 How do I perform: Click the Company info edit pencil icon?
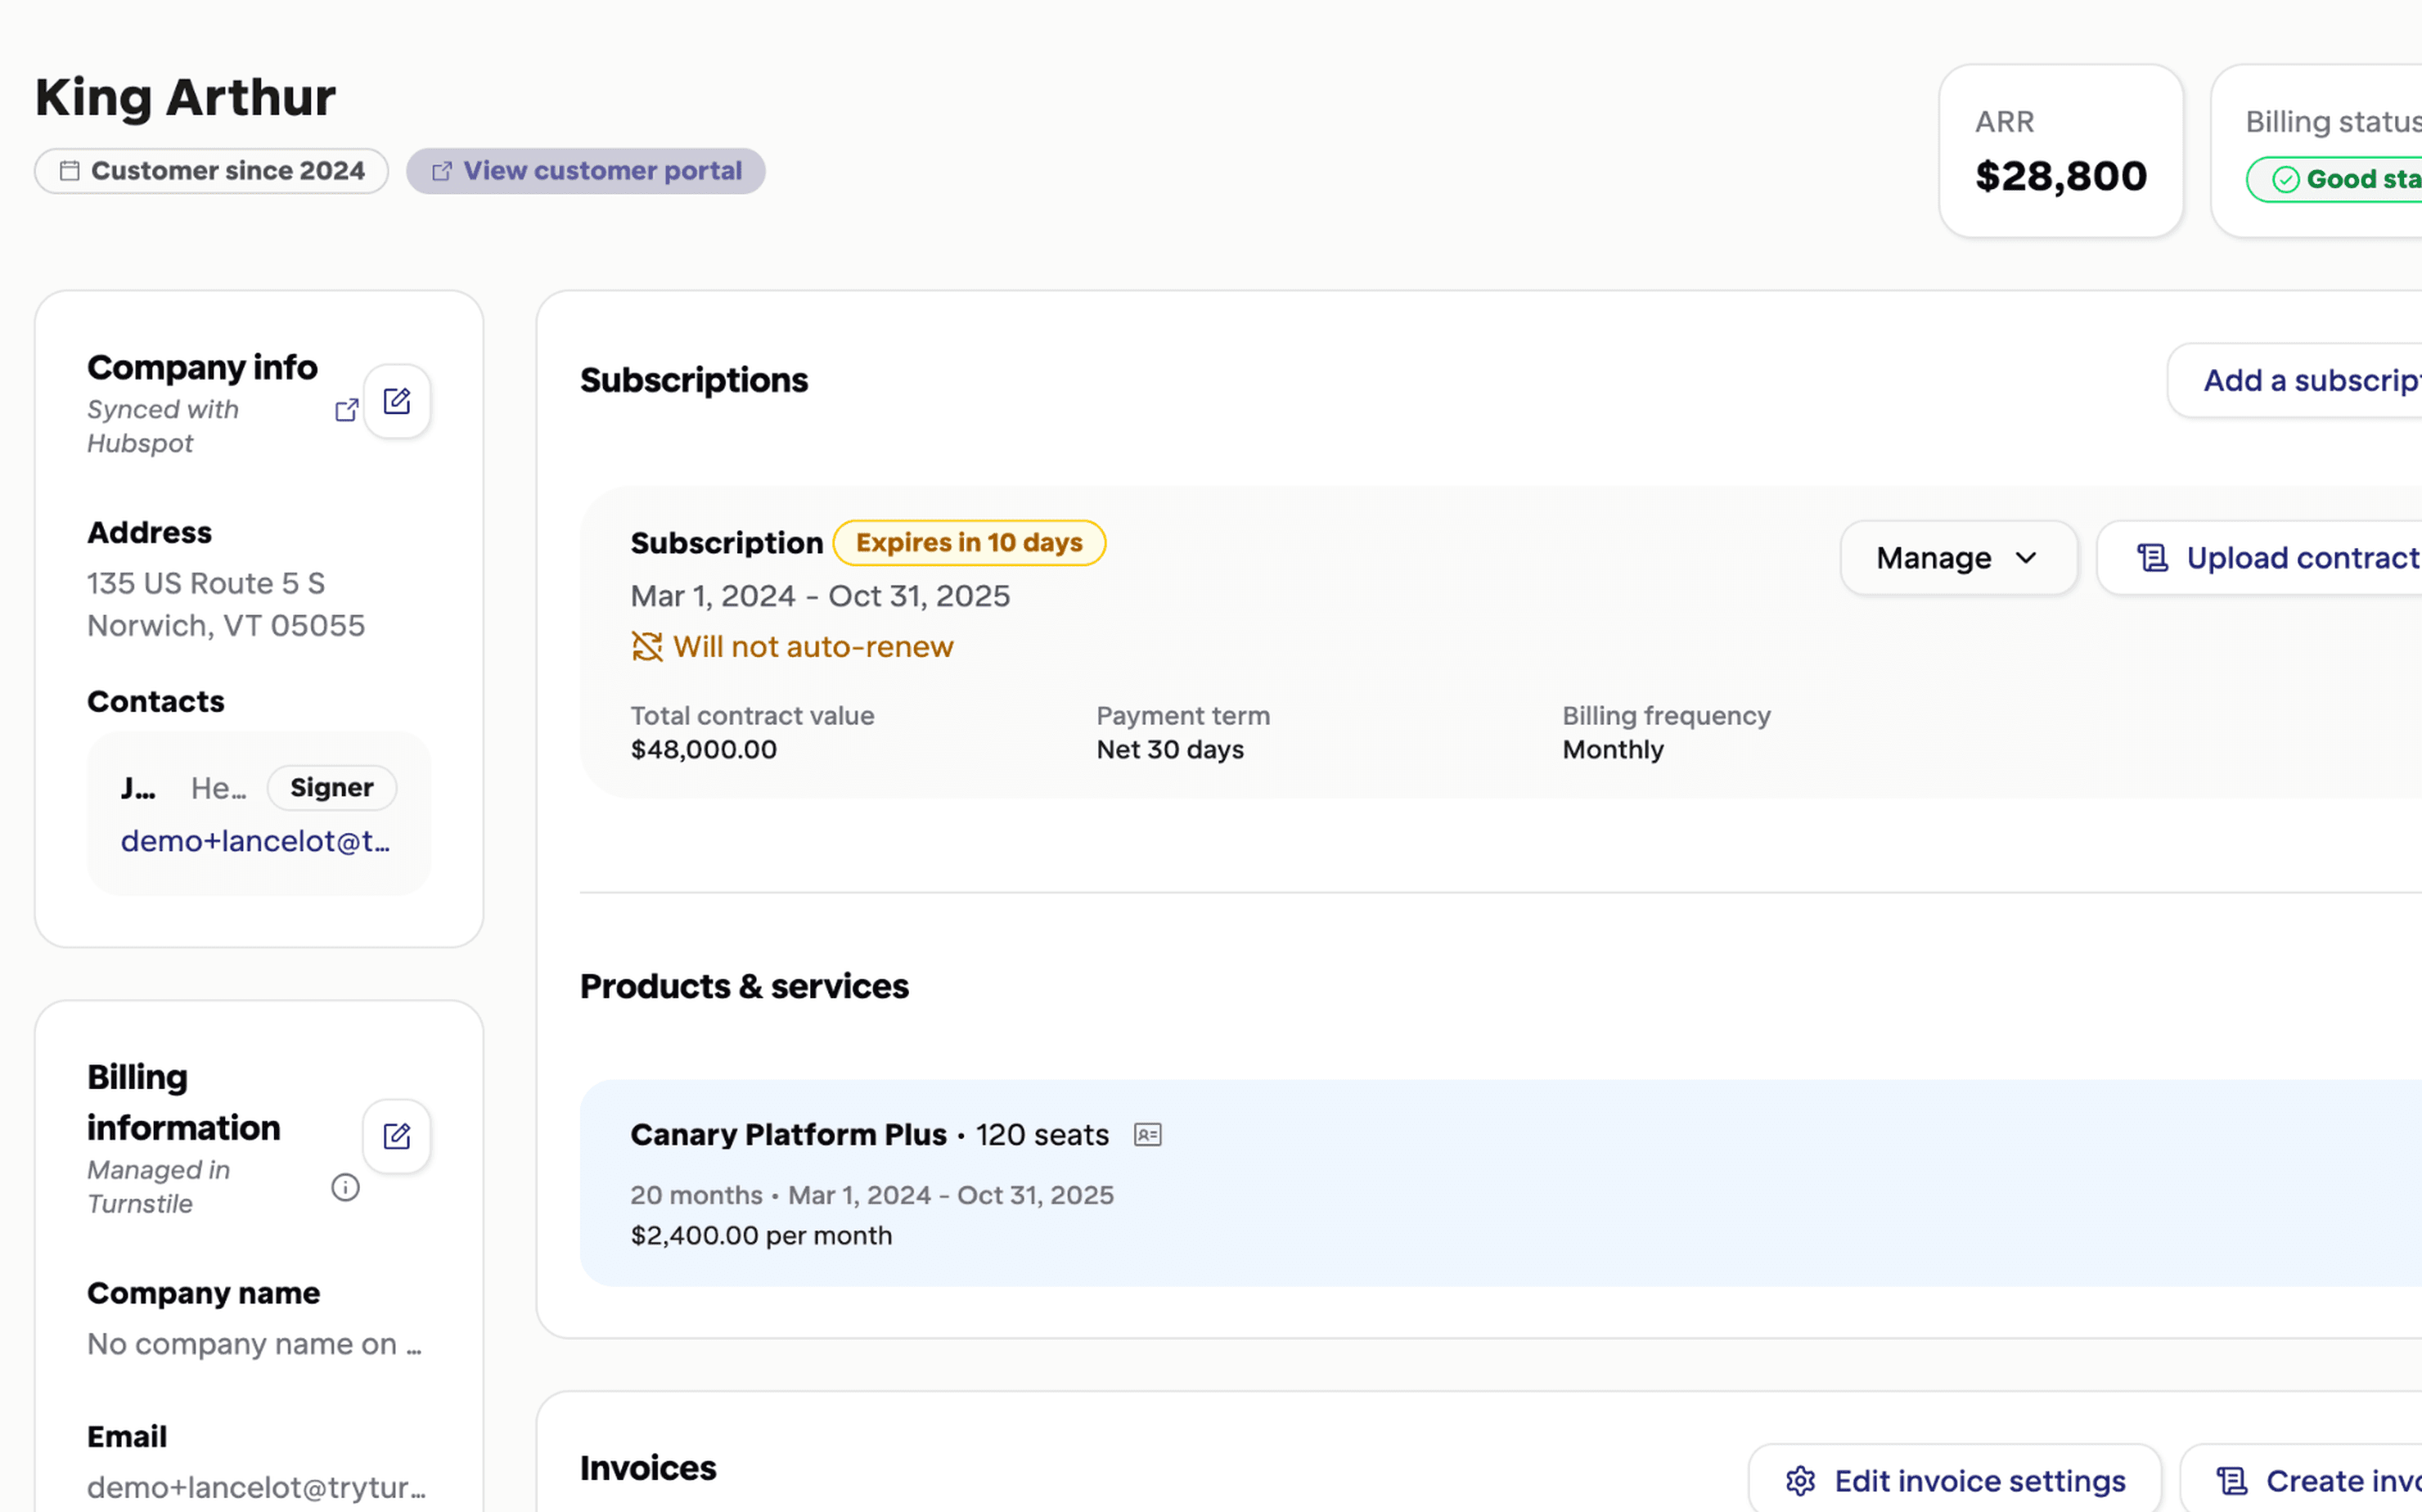coord(397,401)
